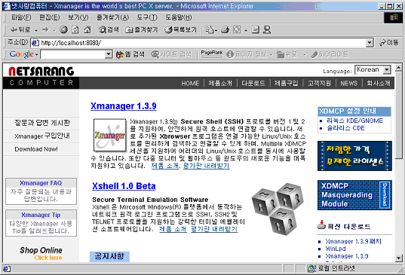Click the Messenger toolbar icon

(266, 30)
